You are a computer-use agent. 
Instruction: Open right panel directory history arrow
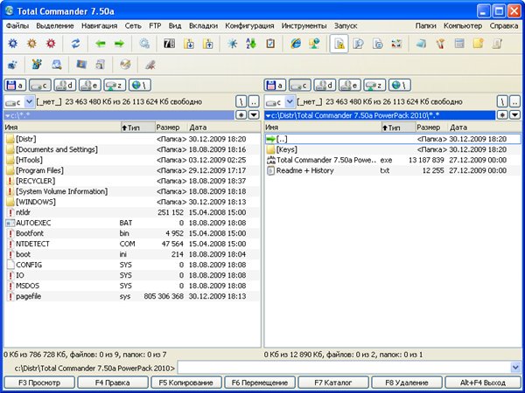(514, 115)
